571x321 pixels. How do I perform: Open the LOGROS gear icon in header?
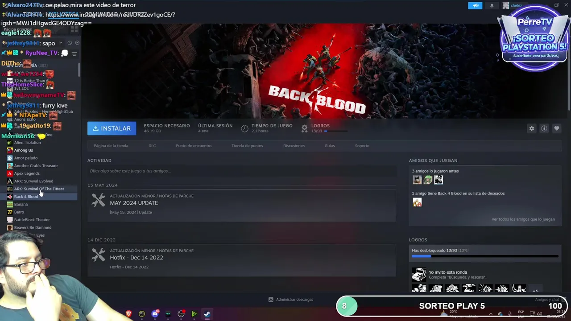304,128
